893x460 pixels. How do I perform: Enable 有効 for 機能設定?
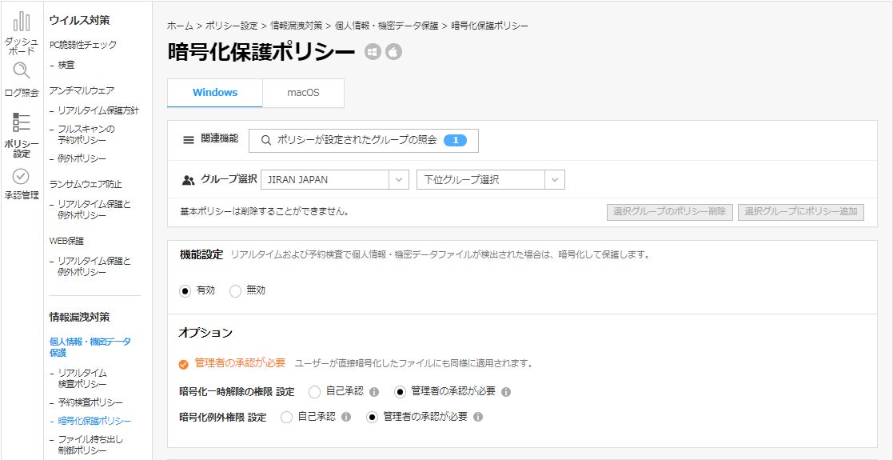click(185, 291)
